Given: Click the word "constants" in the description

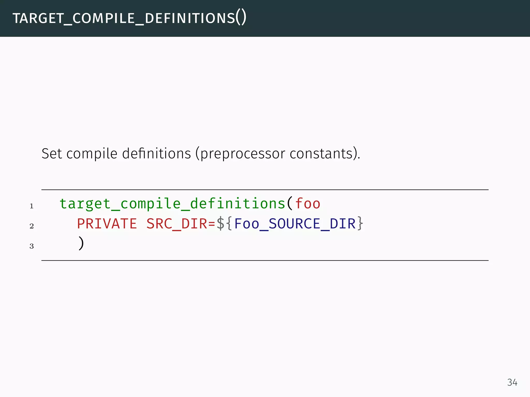Looking at the screenshot, I should click(321, 154).
